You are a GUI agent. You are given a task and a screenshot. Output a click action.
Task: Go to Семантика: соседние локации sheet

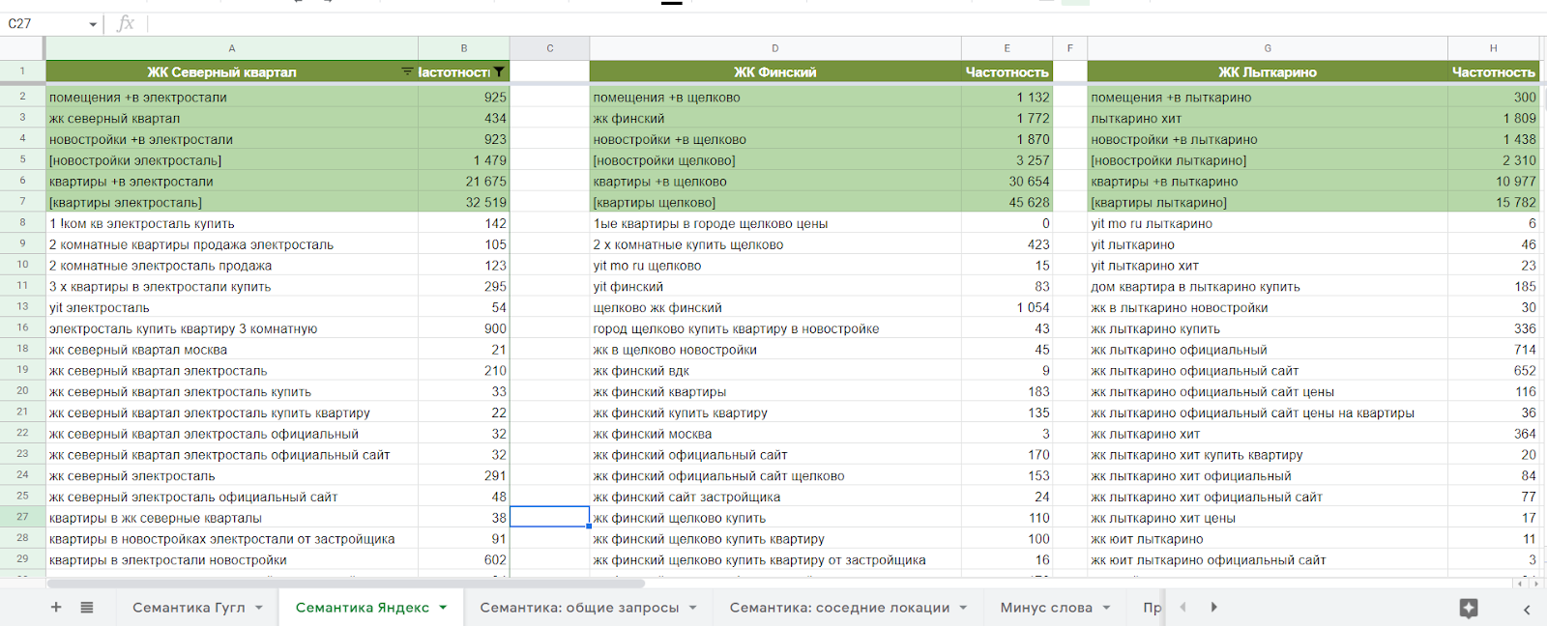click(839, 608)
